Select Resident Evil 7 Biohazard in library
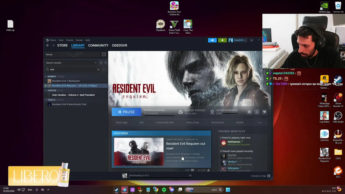This screenshot has width=345, height=194. click(x=66, y=81)
